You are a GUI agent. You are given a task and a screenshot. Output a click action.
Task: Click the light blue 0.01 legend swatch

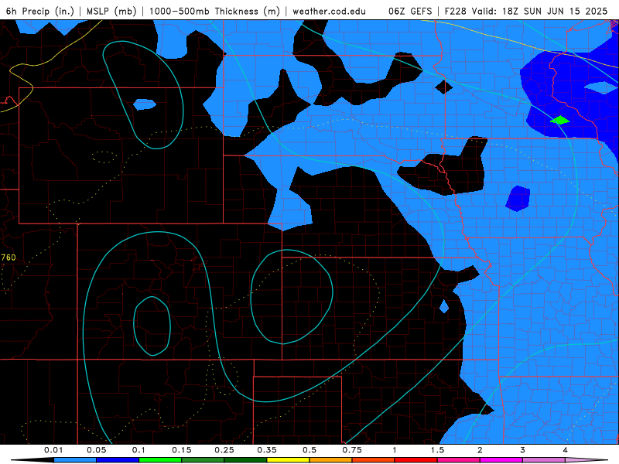point(75,460)
